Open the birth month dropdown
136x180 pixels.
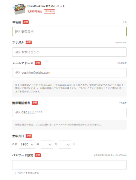pyautogui.click(x=47, y=145)
